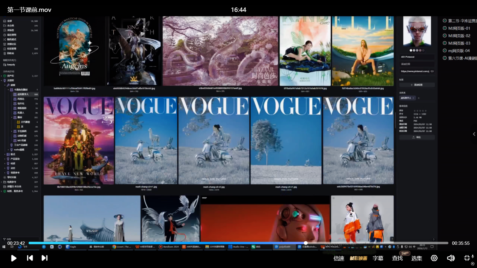Screen dimensions: 477x268
Task: Click the 导出 export button
Action: [x=417, y=137]
